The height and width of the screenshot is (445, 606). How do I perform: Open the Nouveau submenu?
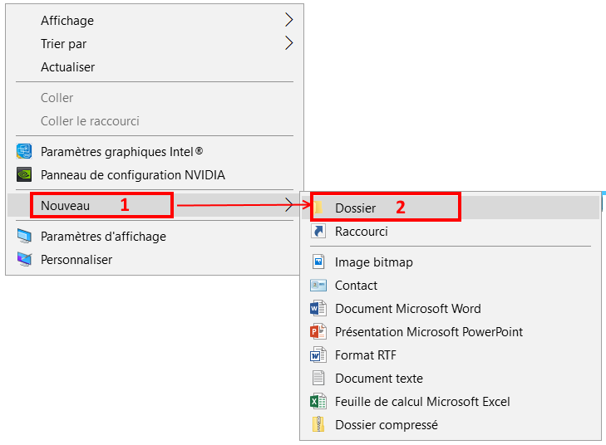coord(155,205)
